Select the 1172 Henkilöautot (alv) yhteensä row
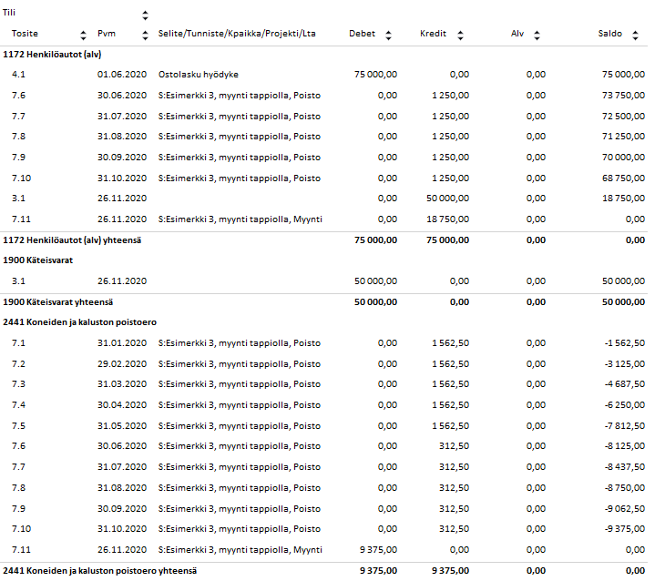Screen dimensions: 665x581 tap(324, 240)
